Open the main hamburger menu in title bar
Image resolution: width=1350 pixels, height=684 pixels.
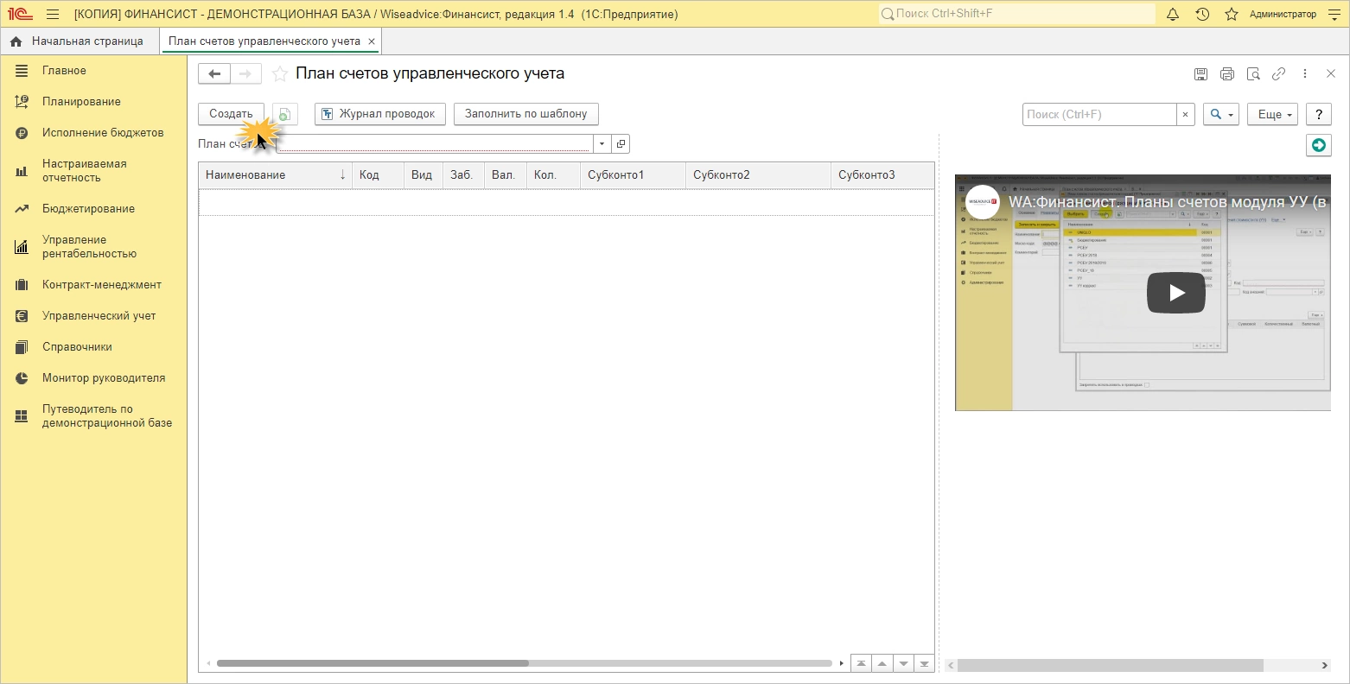coord(53,14)
